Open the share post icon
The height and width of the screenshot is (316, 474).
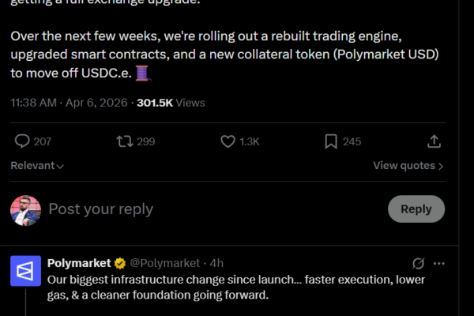(x=434, y=141)
